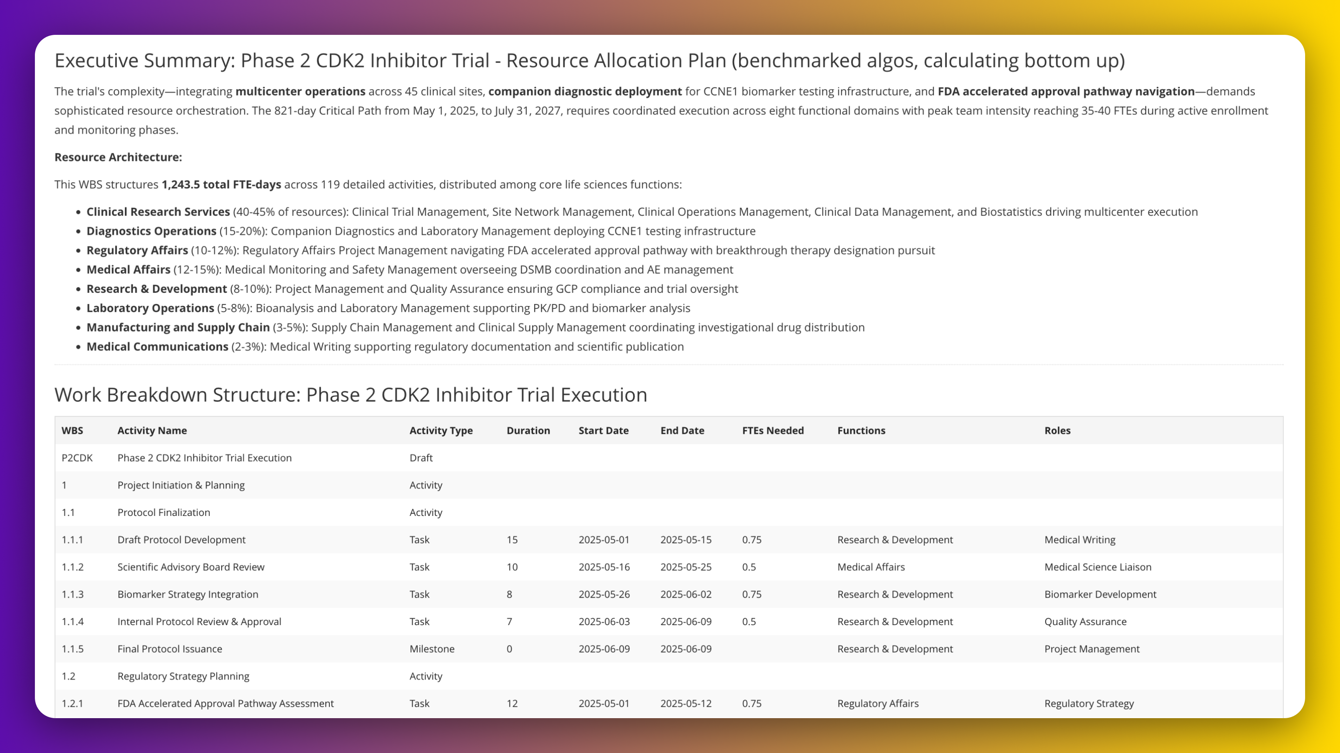
Task: Click the Executive Summary heading
Action: pyautogui.click(x=589, y=61)
